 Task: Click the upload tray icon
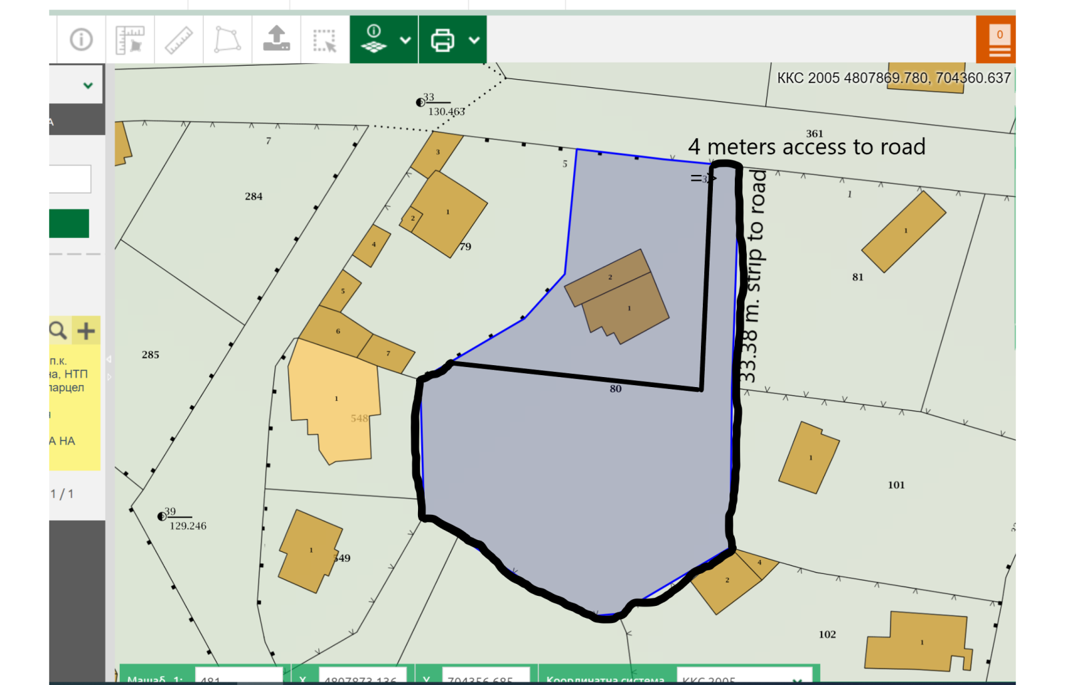[276, 40]
